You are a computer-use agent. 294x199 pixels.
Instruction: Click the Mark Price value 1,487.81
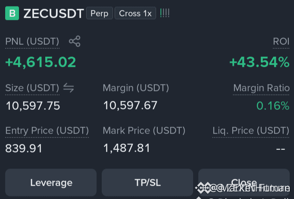[x=127, y=148]
